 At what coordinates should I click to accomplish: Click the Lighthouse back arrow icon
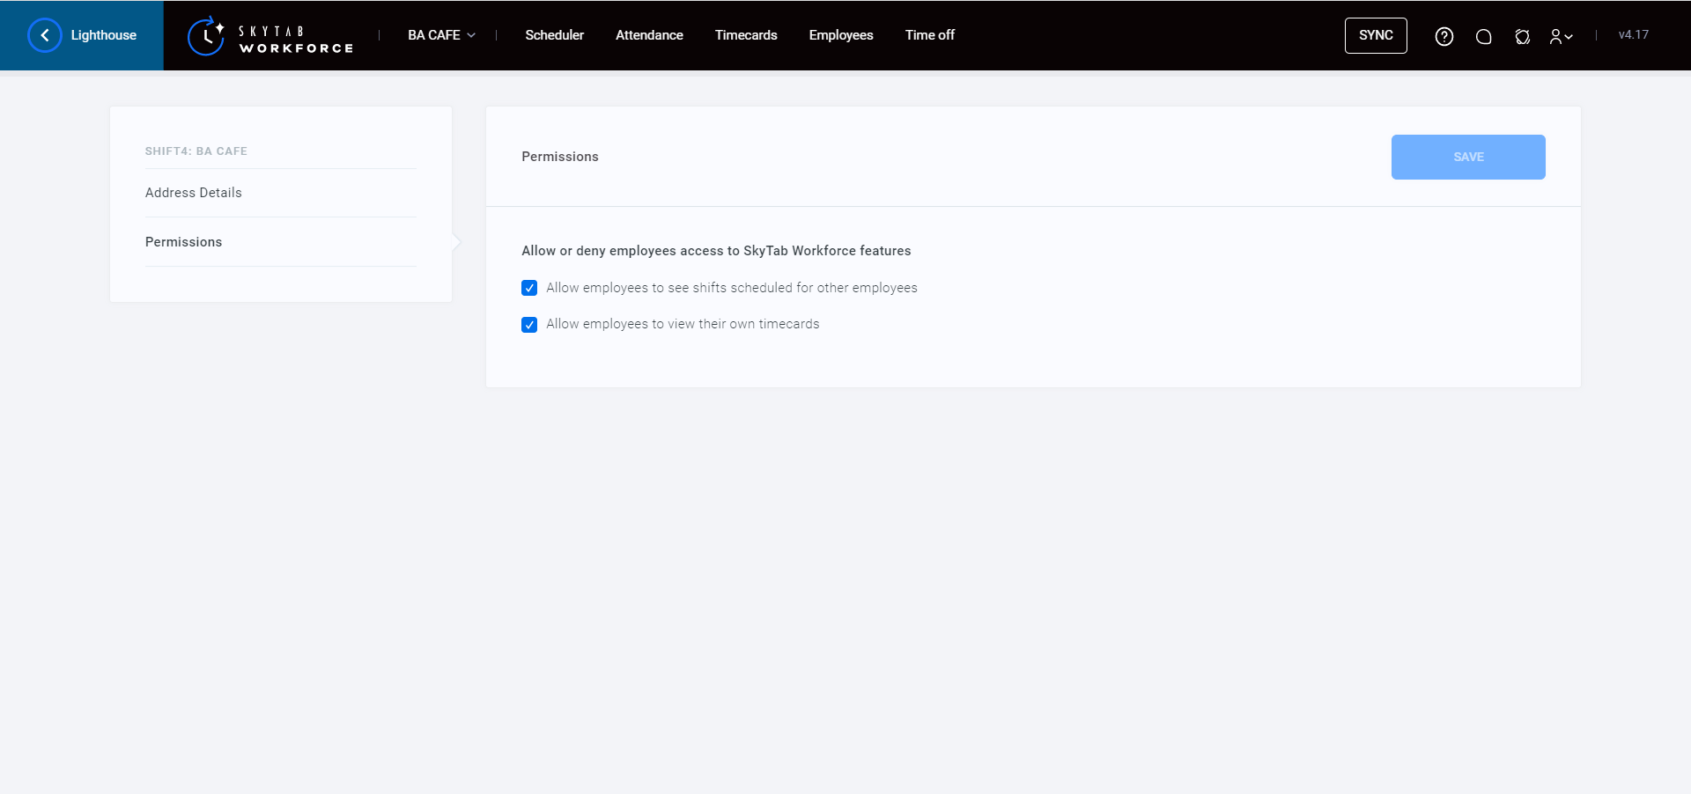45,35
